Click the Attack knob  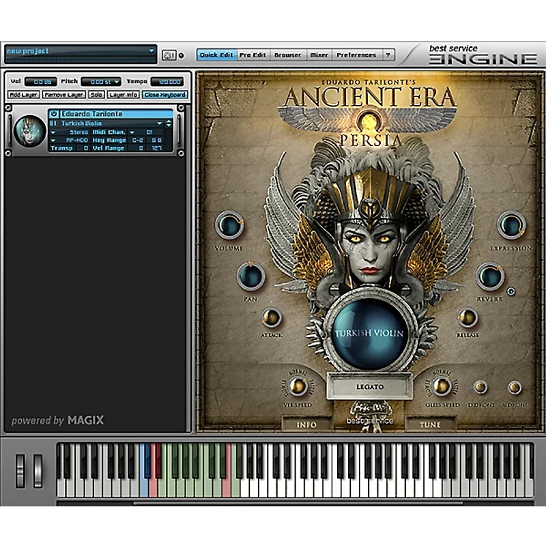pyautogui.click(x=271, y=317)
